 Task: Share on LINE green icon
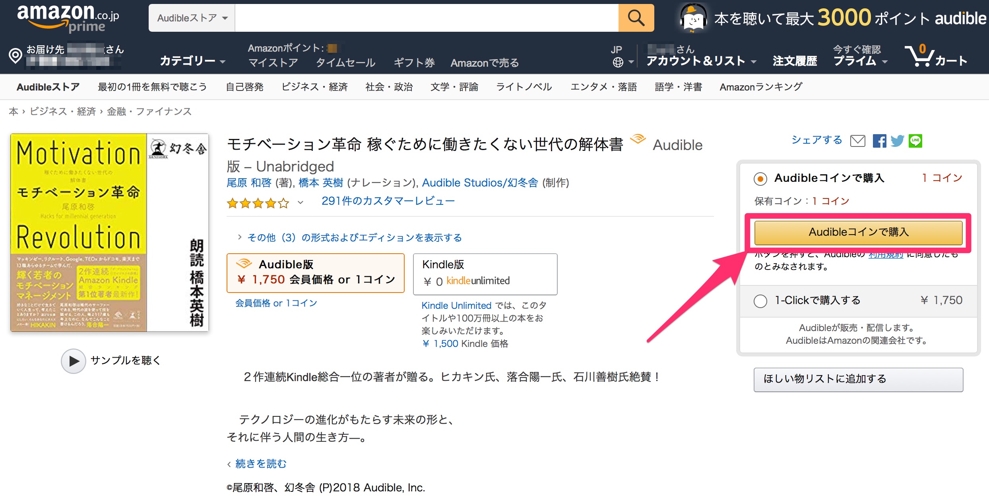[915, 141]
